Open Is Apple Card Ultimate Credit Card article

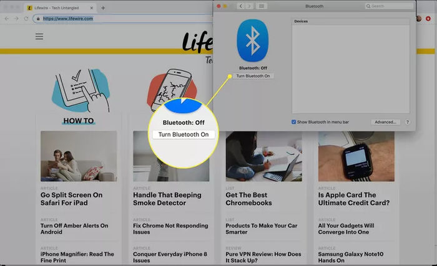tap(354, 199)
